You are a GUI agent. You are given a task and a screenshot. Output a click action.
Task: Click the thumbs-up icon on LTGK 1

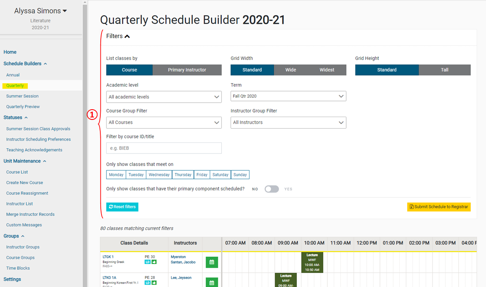point(154,262)
